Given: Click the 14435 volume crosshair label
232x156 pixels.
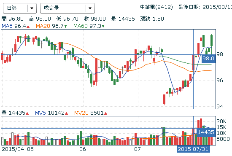Looking at the screenshot, I should [x=206, y=132].
